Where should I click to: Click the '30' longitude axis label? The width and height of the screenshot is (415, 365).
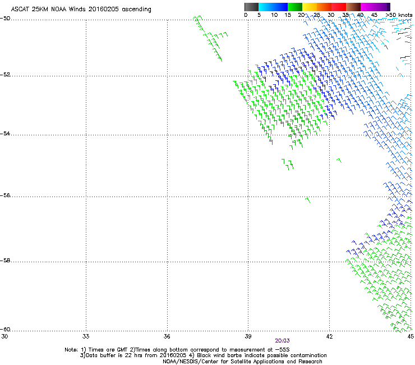point(4,336)
